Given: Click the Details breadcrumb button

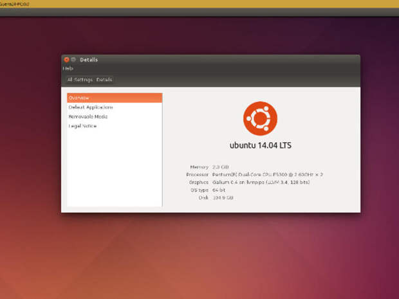Looking at the screenshot, I should click(x=104, y=80).
